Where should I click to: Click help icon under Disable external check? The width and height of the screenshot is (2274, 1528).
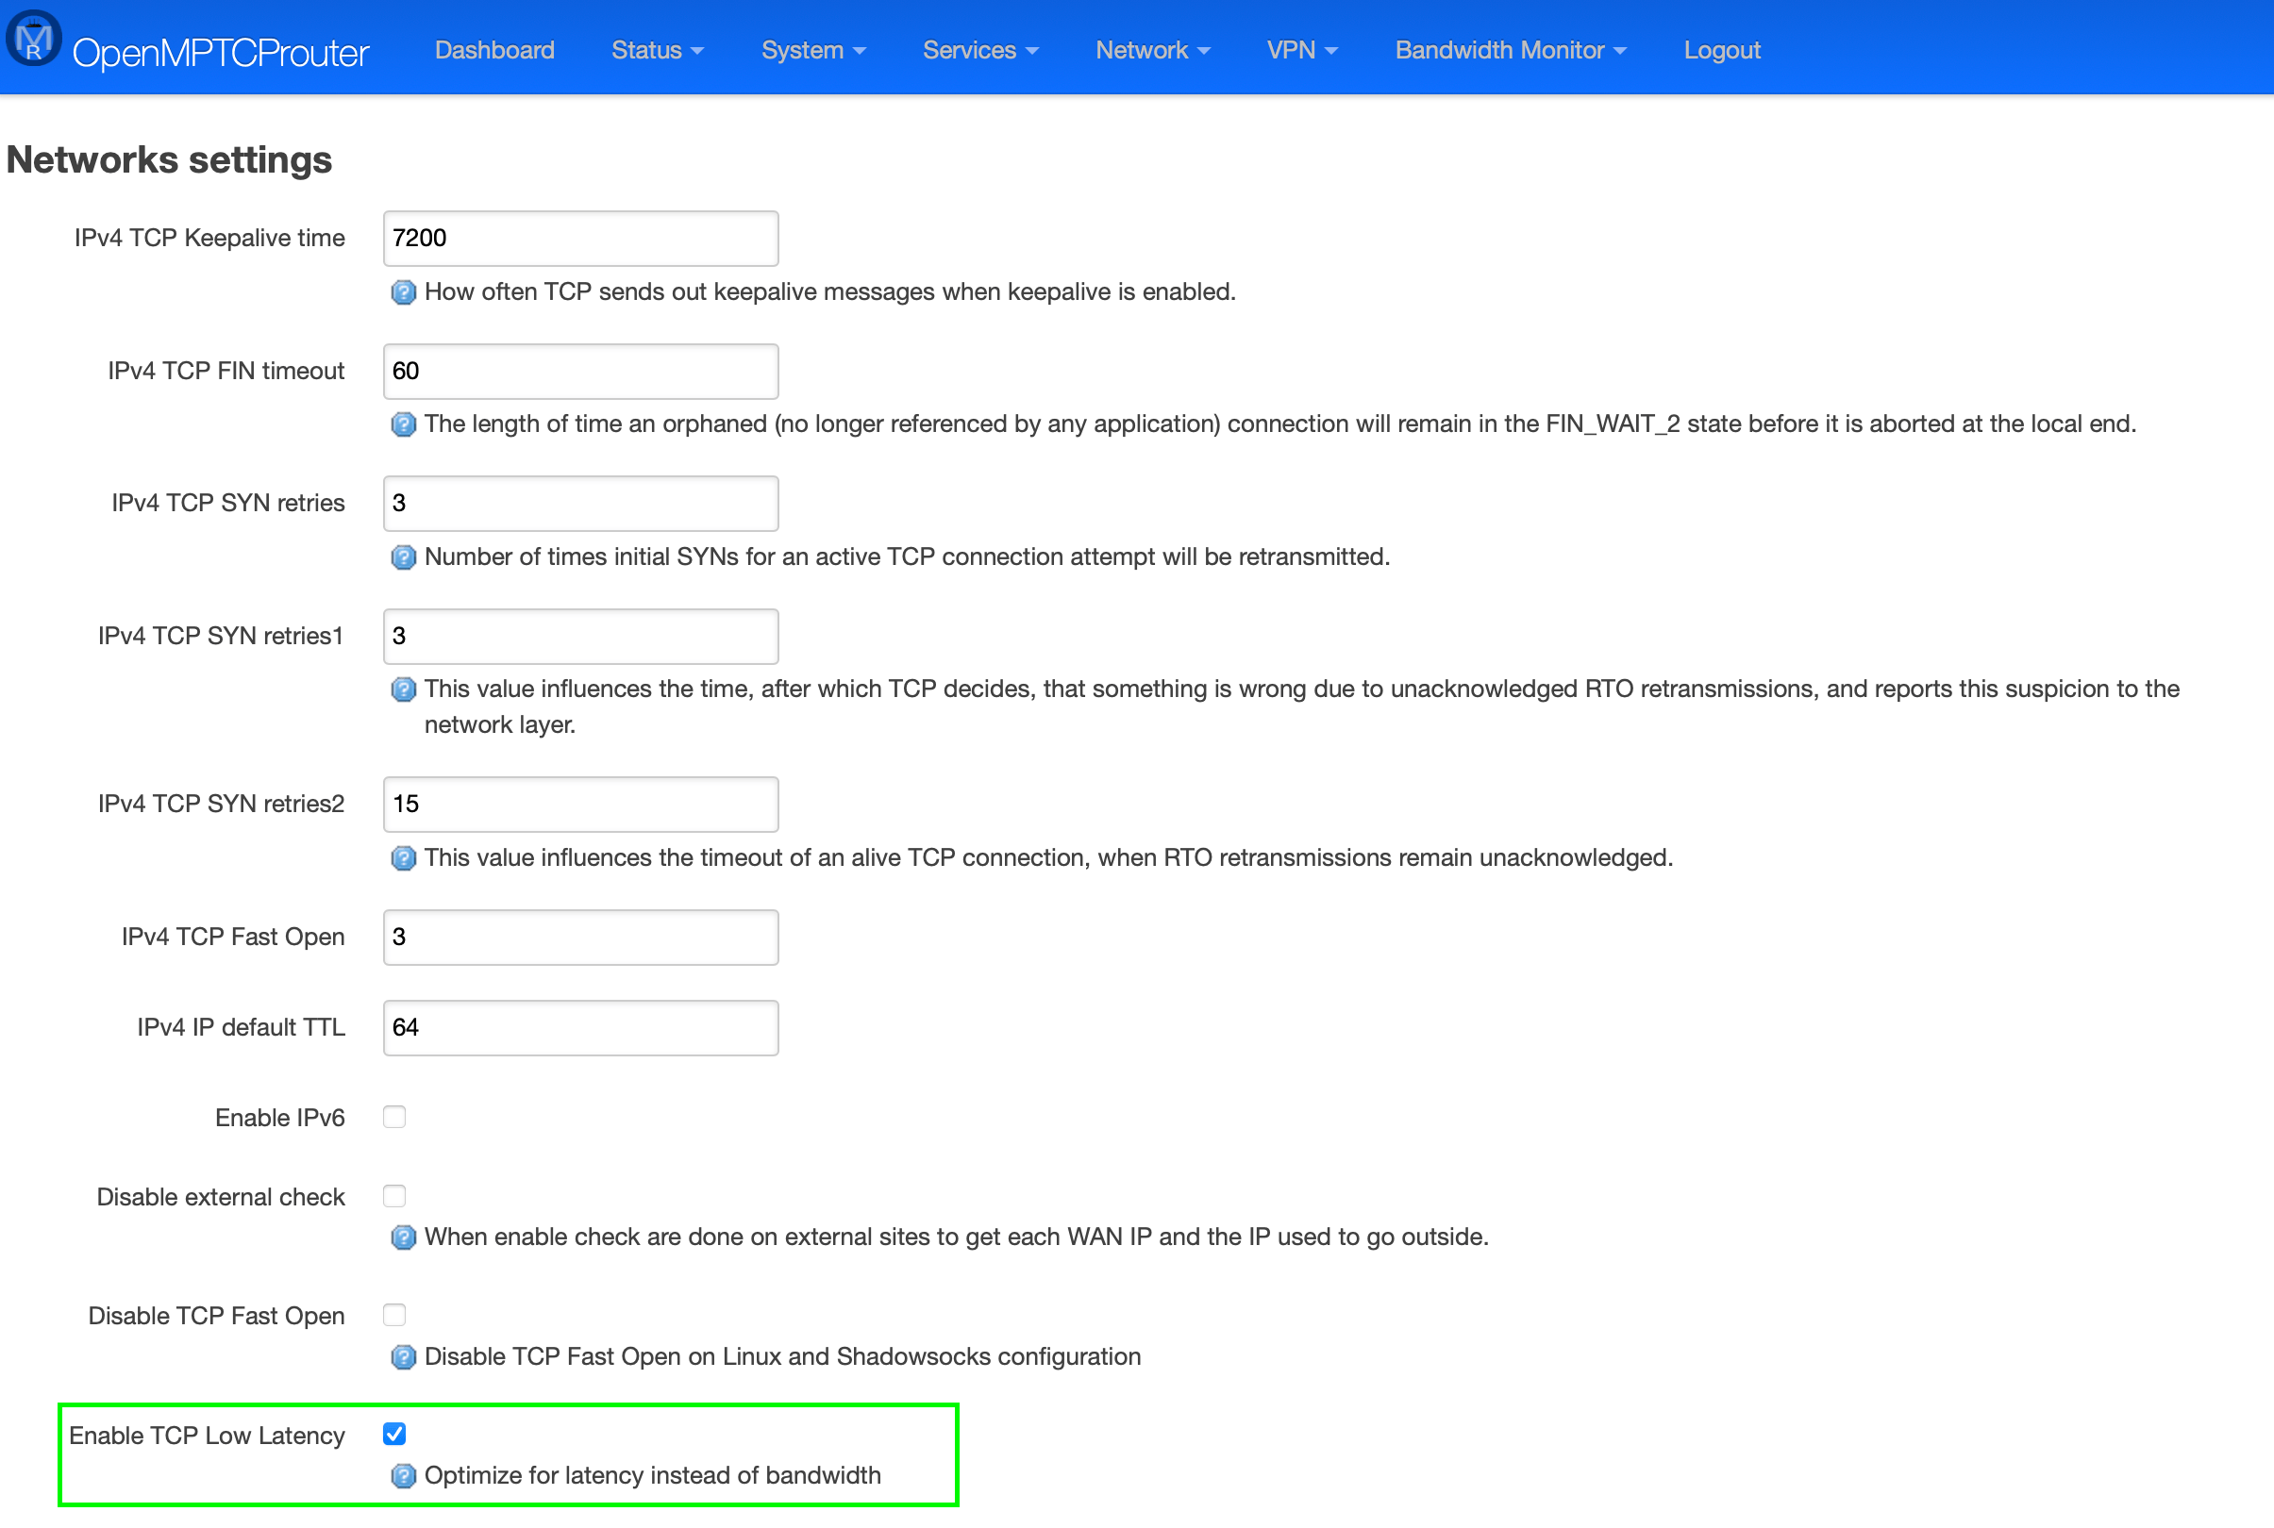tap(403, 1237)
